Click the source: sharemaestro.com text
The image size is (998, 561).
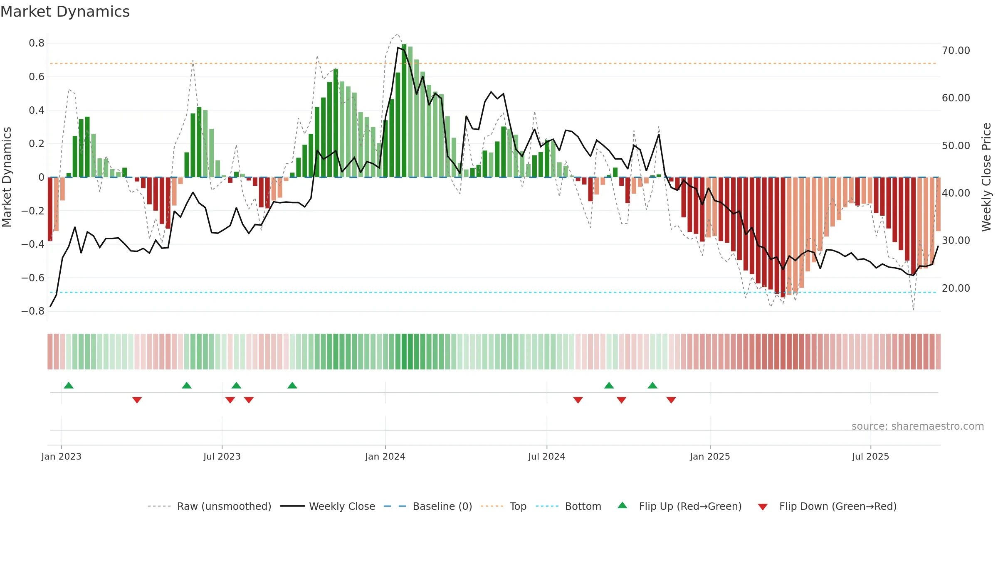click(918, 426)
